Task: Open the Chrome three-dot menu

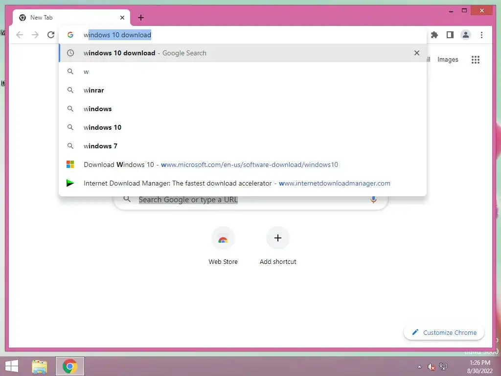Action: (481, 35)
